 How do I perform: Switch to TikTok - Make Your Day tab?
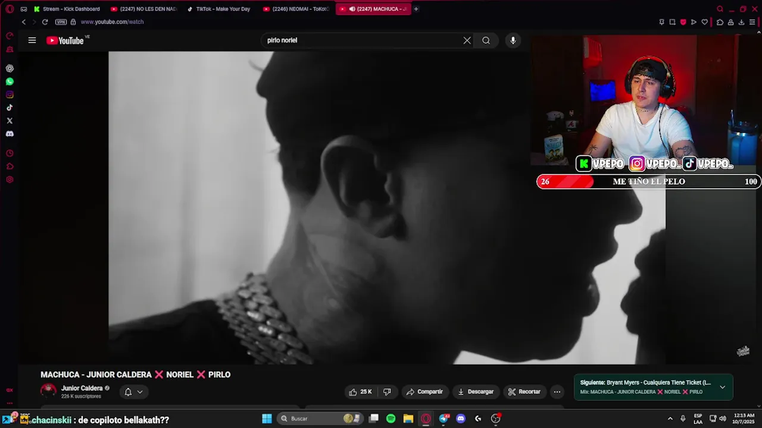pos(220,9)
